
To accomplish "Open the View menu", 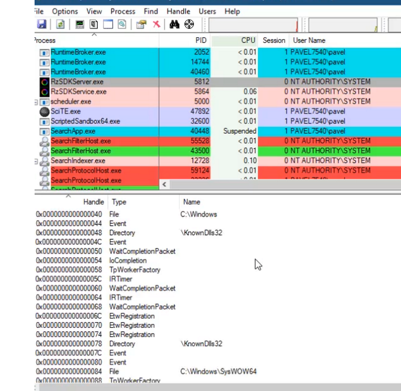I will (x=94, y=12).
